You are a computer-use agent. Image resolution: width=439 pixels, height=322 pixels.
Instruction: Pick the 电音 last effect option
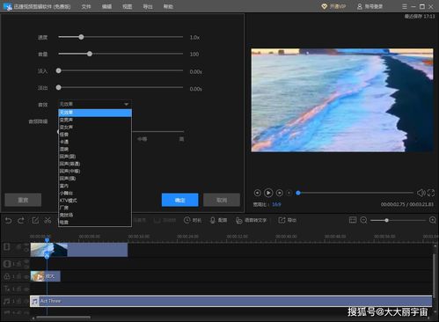point(95,223)
